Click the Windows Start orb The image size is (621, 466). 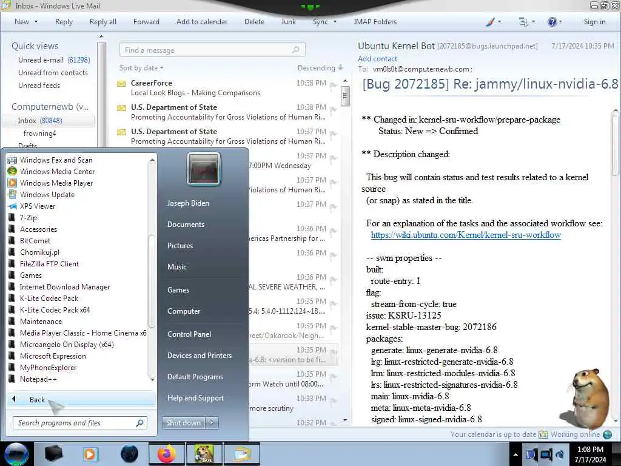(x=16, y=454)
